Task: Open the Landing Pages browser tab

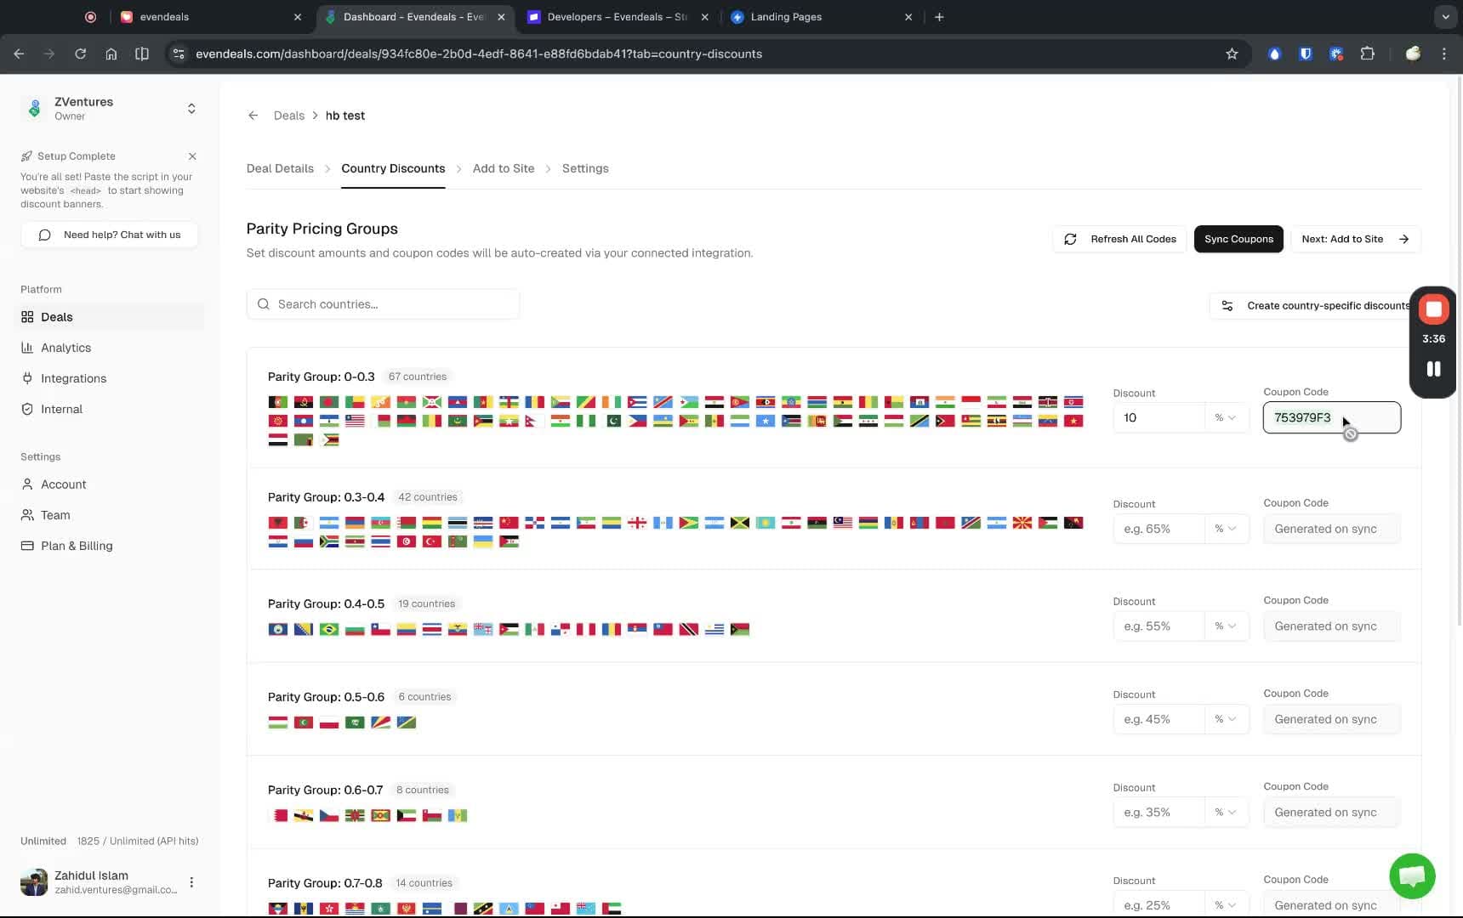Action: point(787,17)
